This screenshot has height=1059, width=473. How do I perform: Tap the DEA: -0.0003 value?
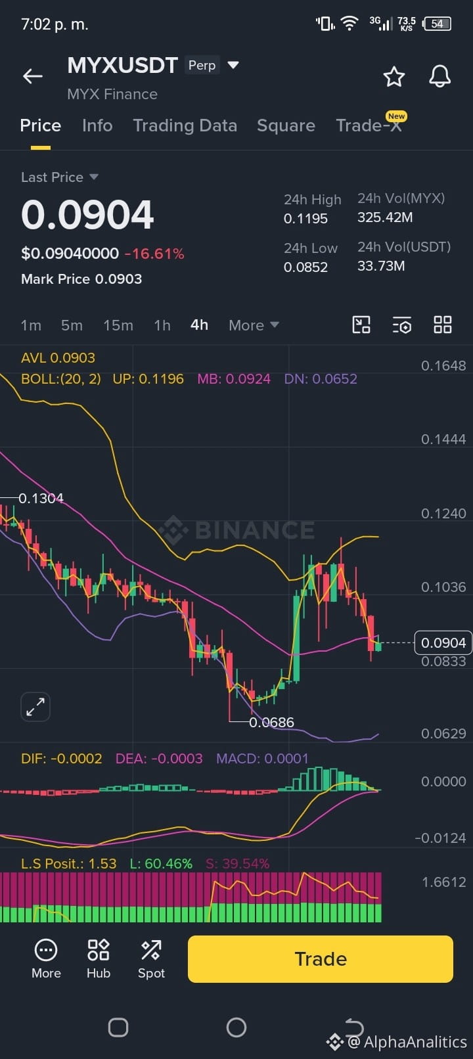pyautogui.click(x=159, y=758)
